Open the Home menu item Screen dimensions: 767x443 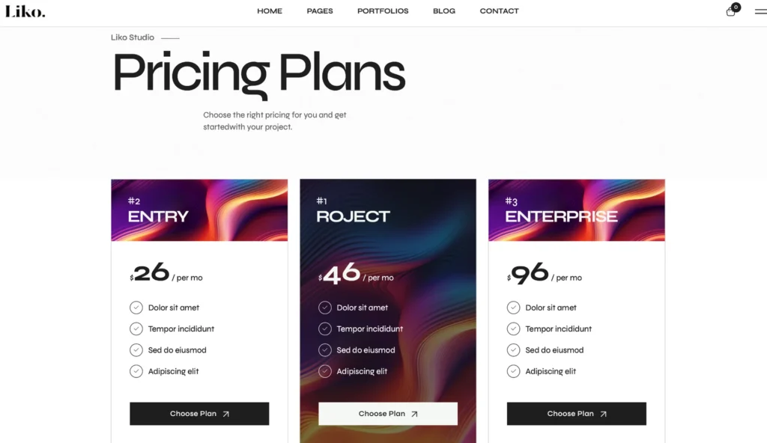[x=270, y=11]
